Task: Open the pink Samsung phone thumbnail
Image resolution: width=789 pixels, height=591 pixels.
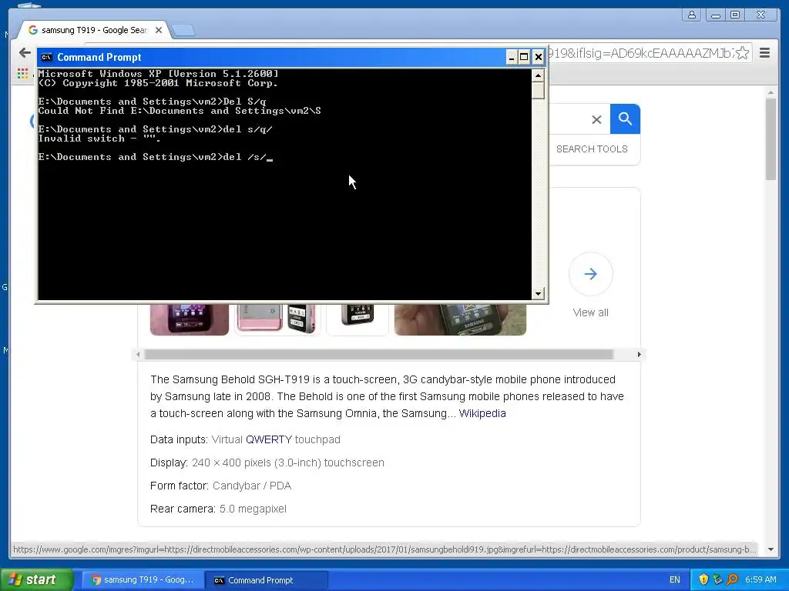Action: coord(190,319)
